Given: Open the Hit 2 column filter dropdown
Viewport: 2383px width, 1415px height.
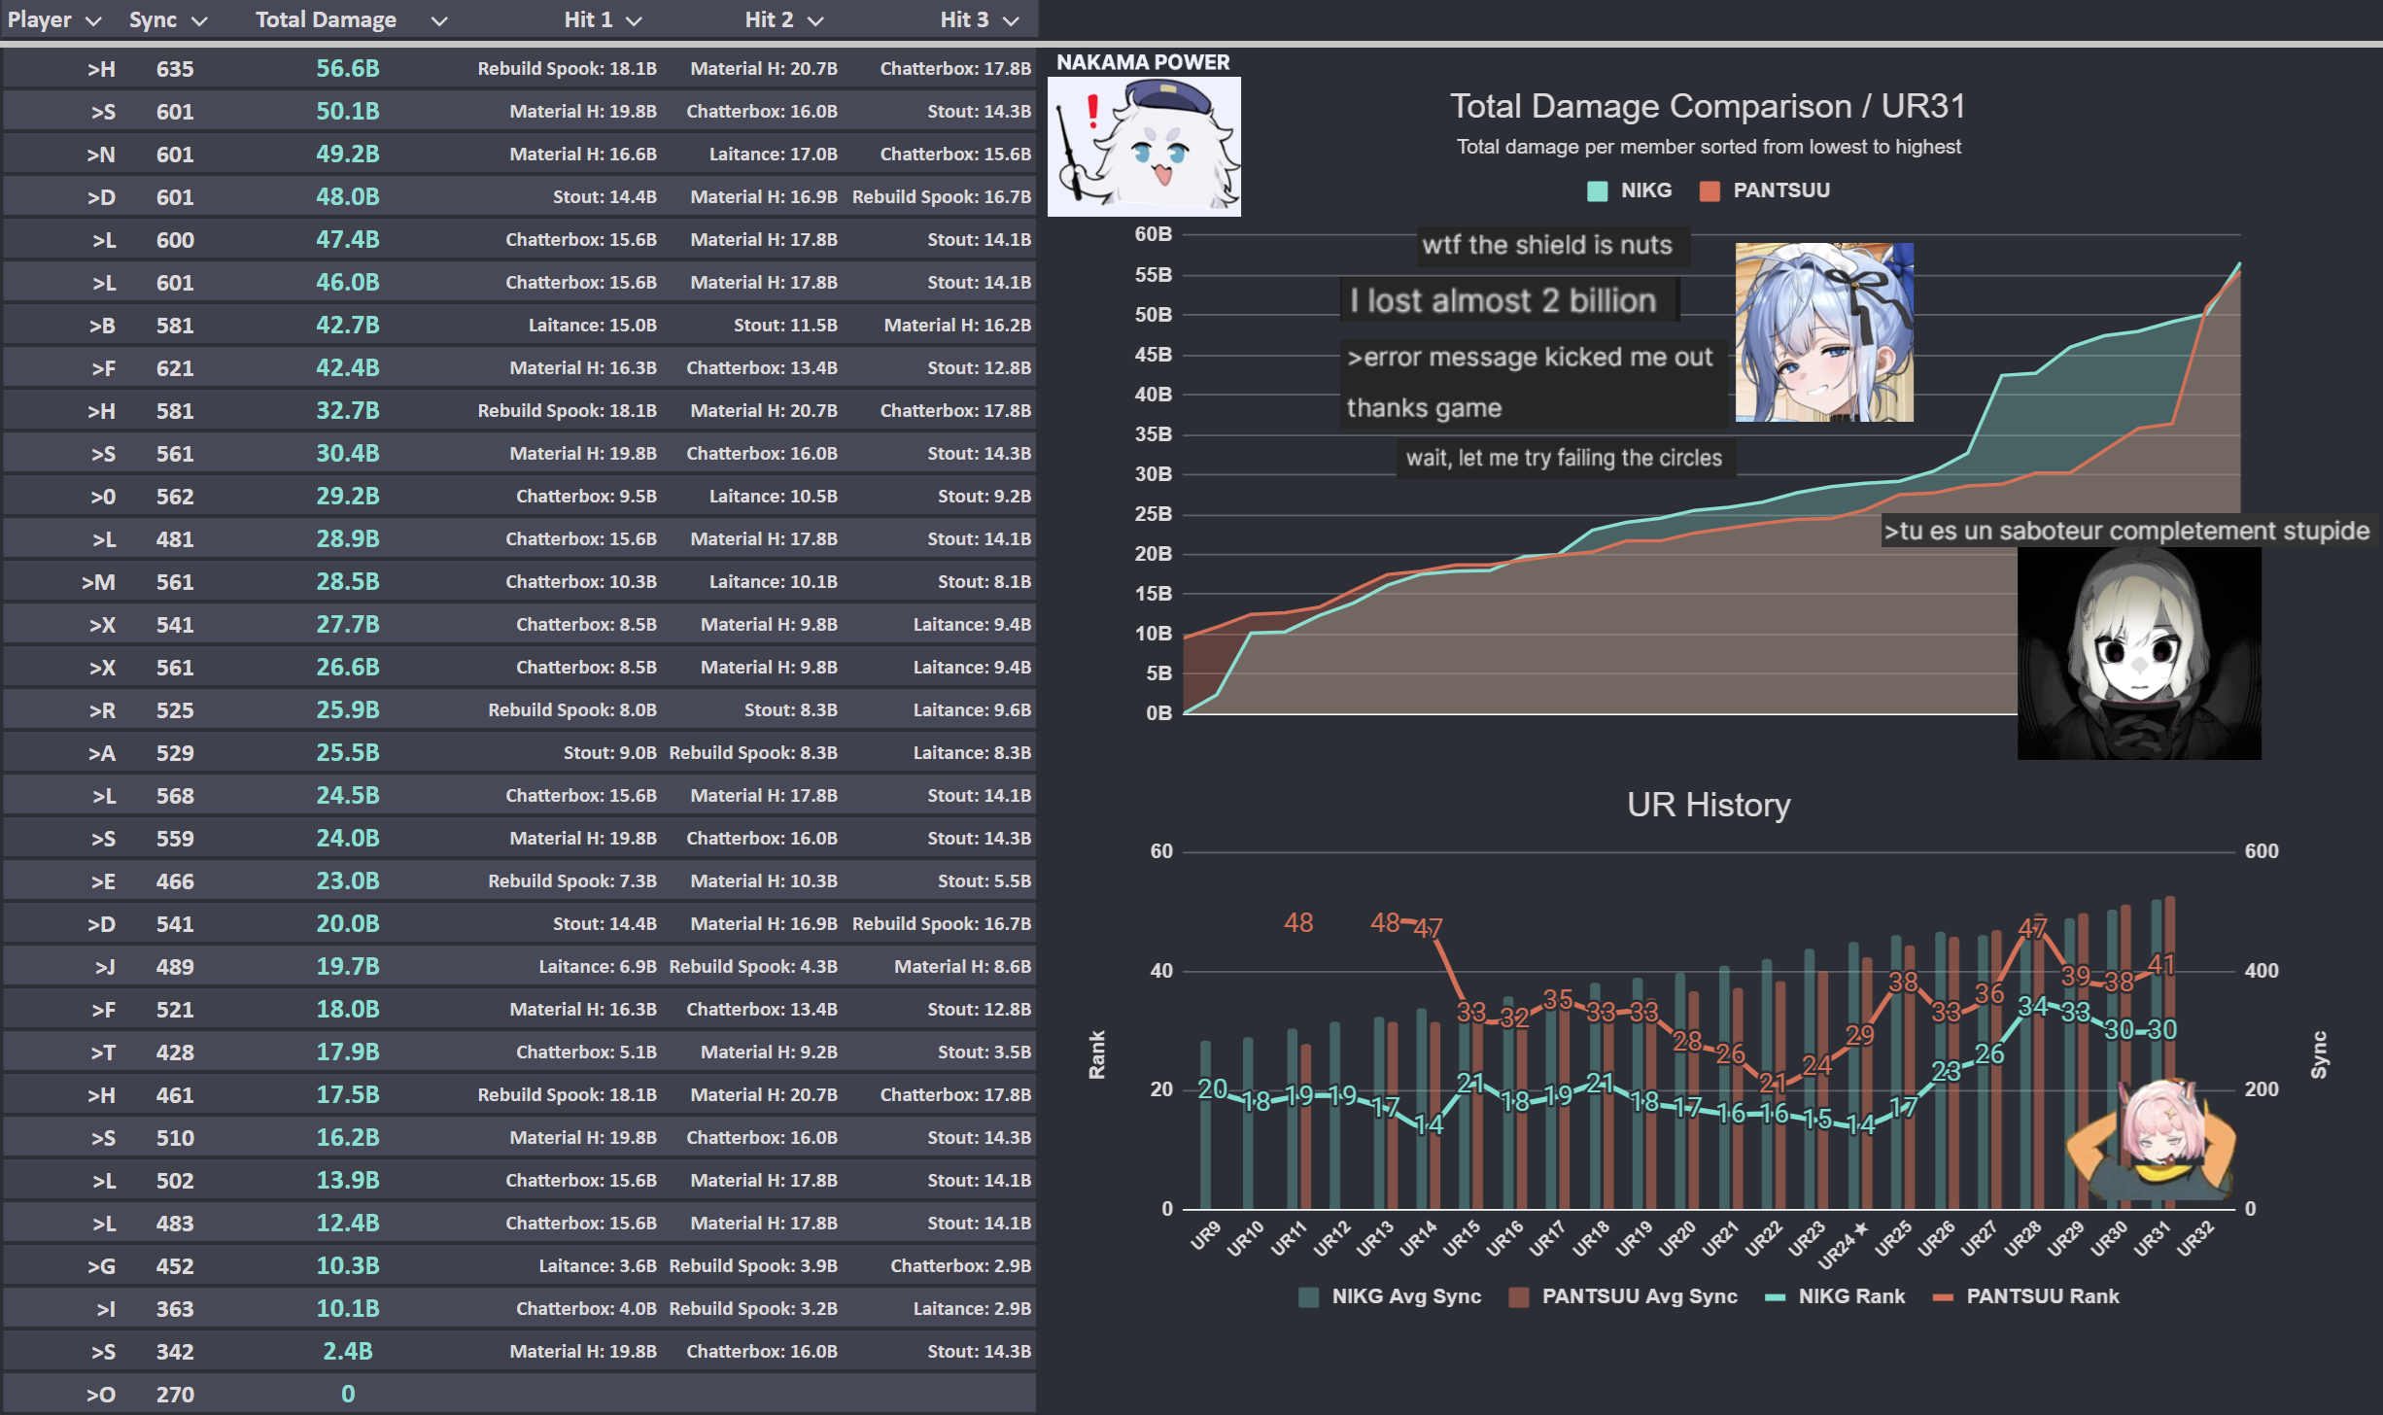Looking at the screenshot, I should (x=815, y=20).
